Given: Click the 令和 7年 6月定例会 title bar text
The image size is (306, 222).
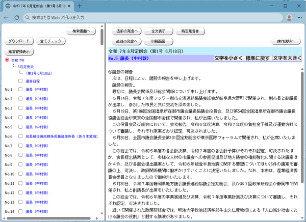Looking at the screenshot, I should [146, 51].
